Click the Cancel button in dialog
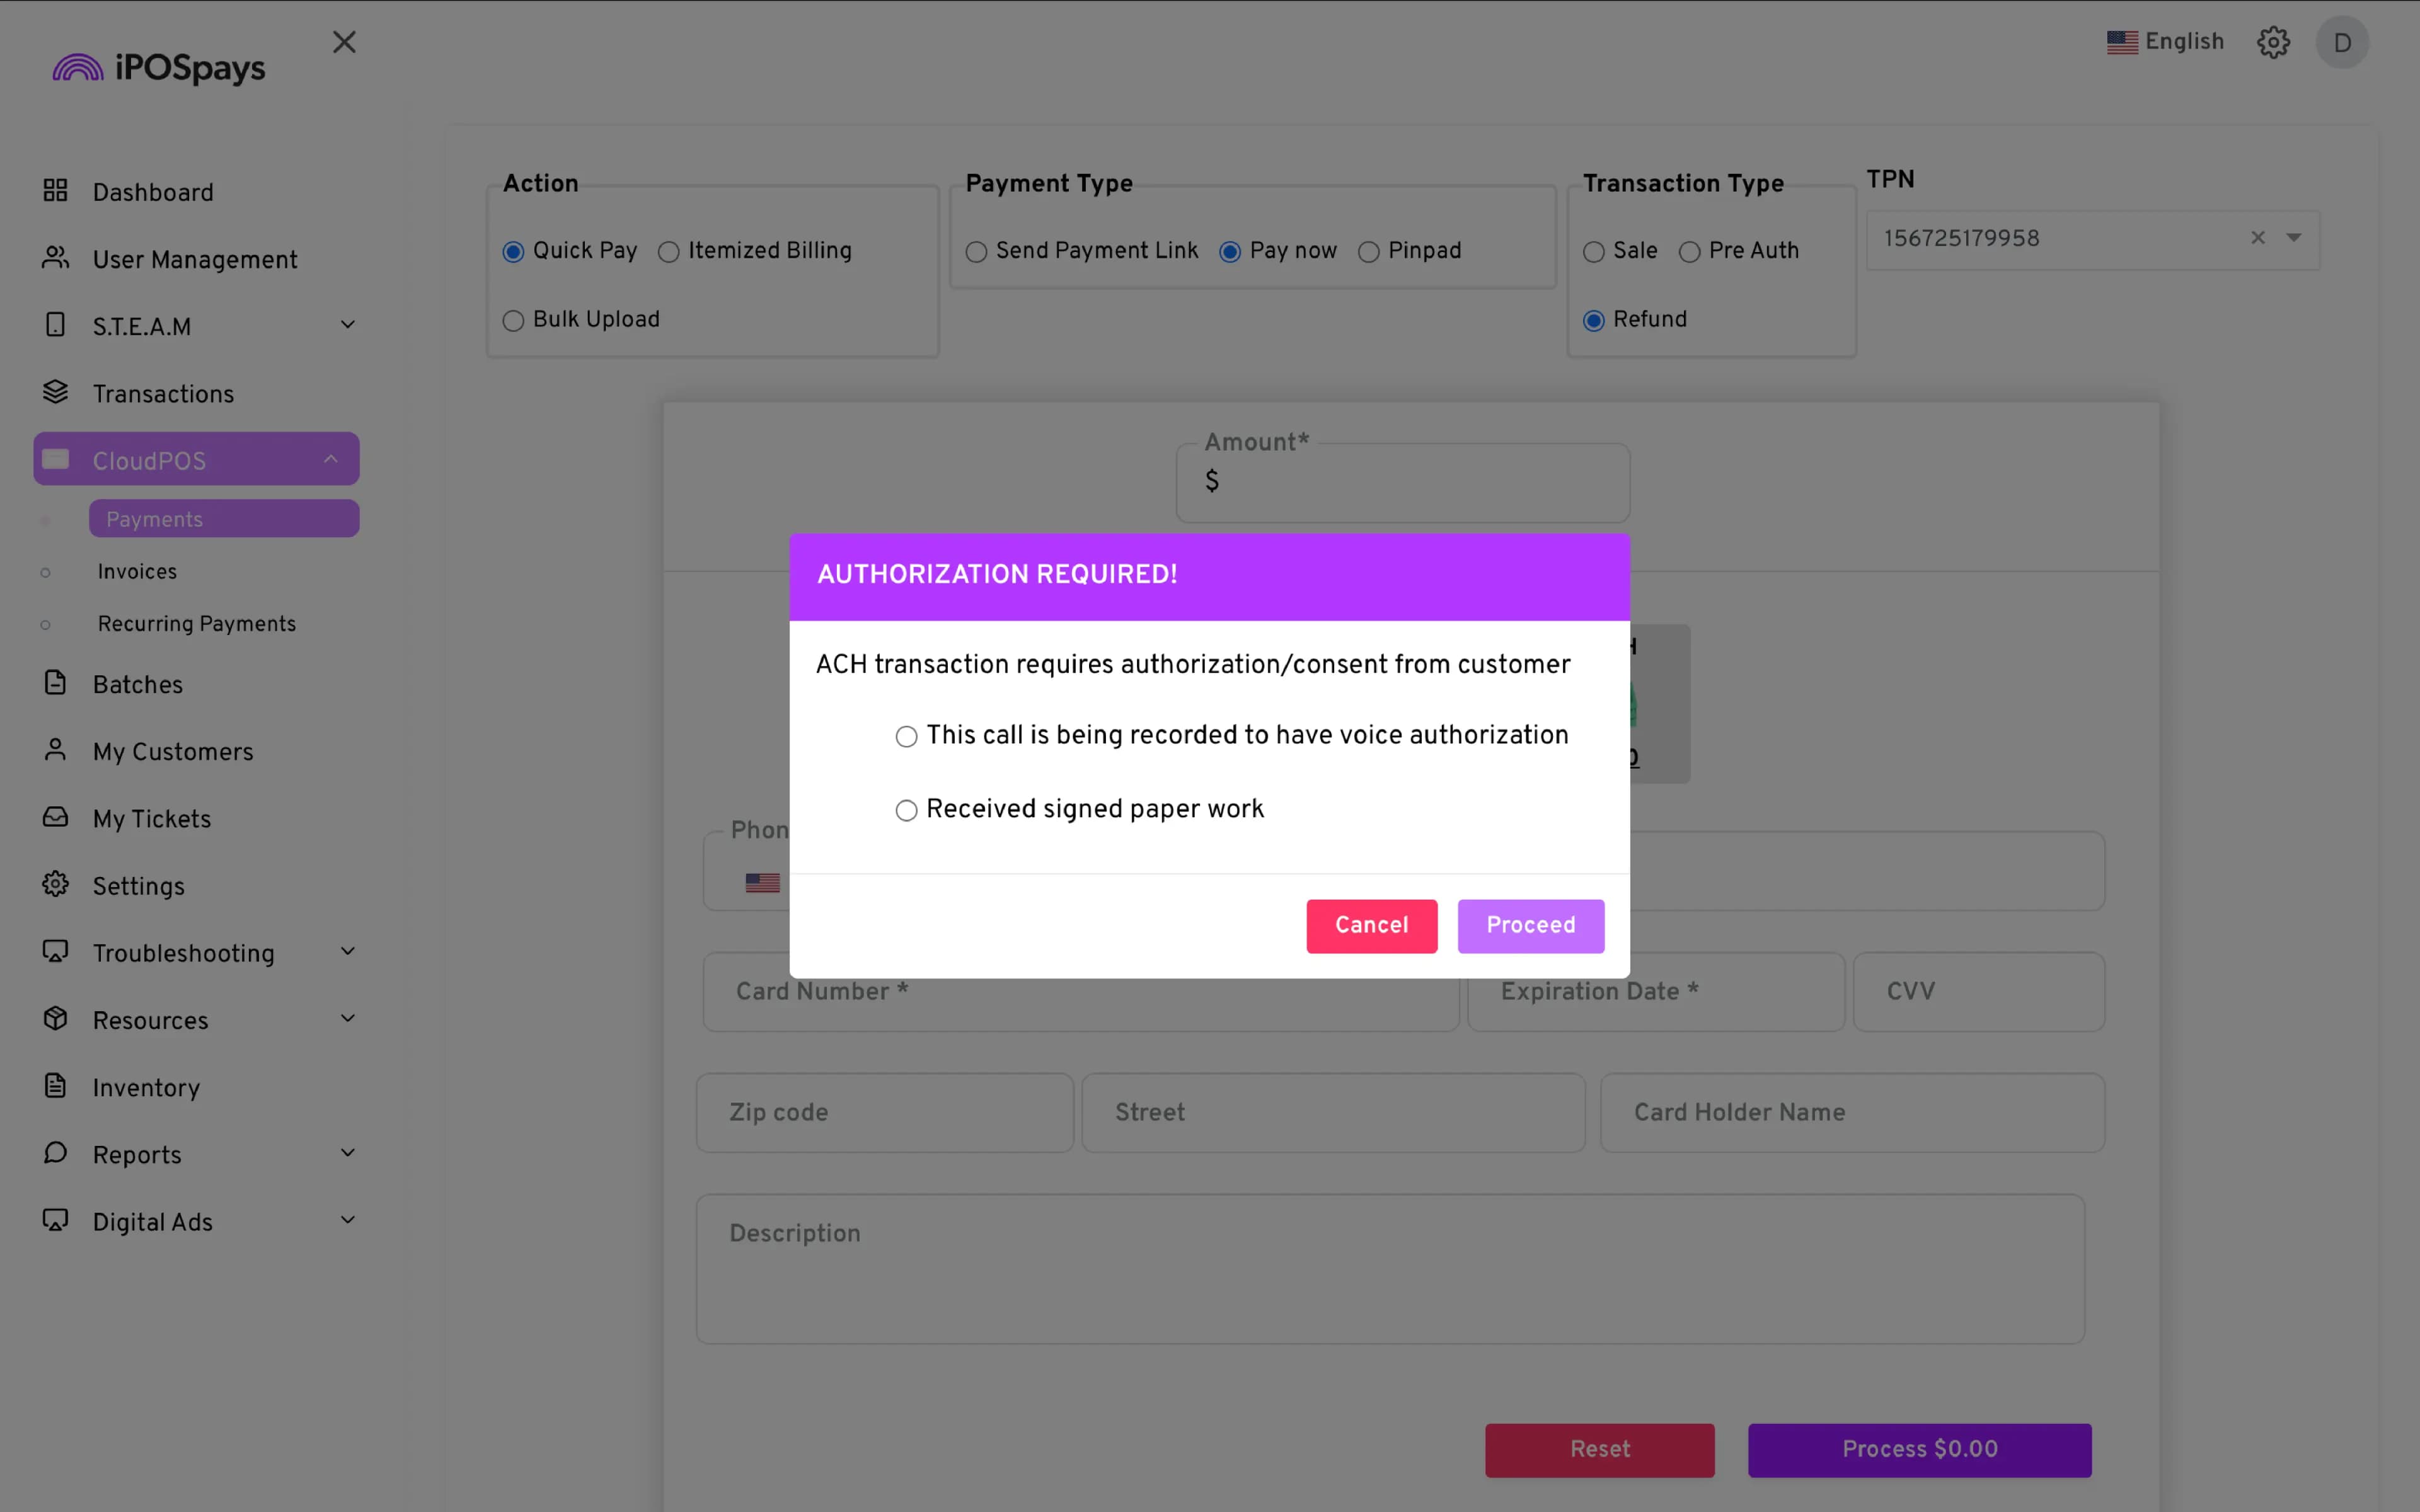The height and width of the screenshot is (1512, 2420). pyautogui.click(x=1371, y=925)
